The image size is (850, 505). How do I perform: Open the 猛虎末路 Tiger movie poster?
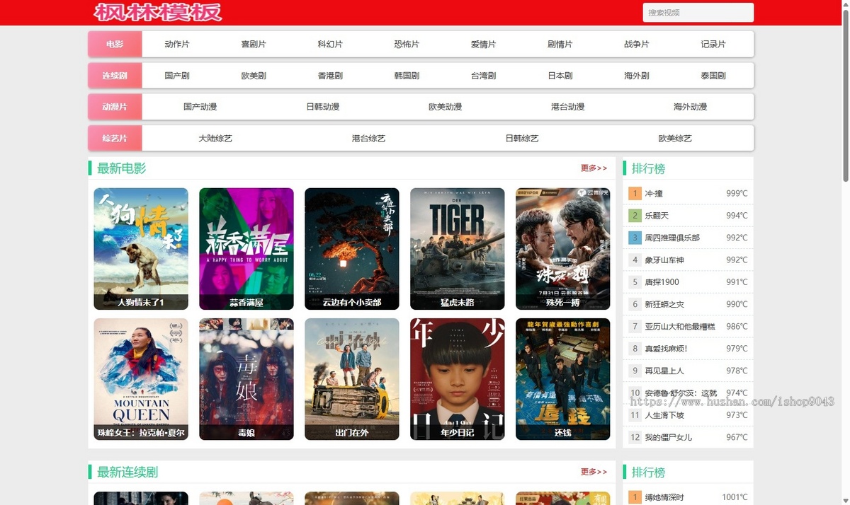point(458,248)
